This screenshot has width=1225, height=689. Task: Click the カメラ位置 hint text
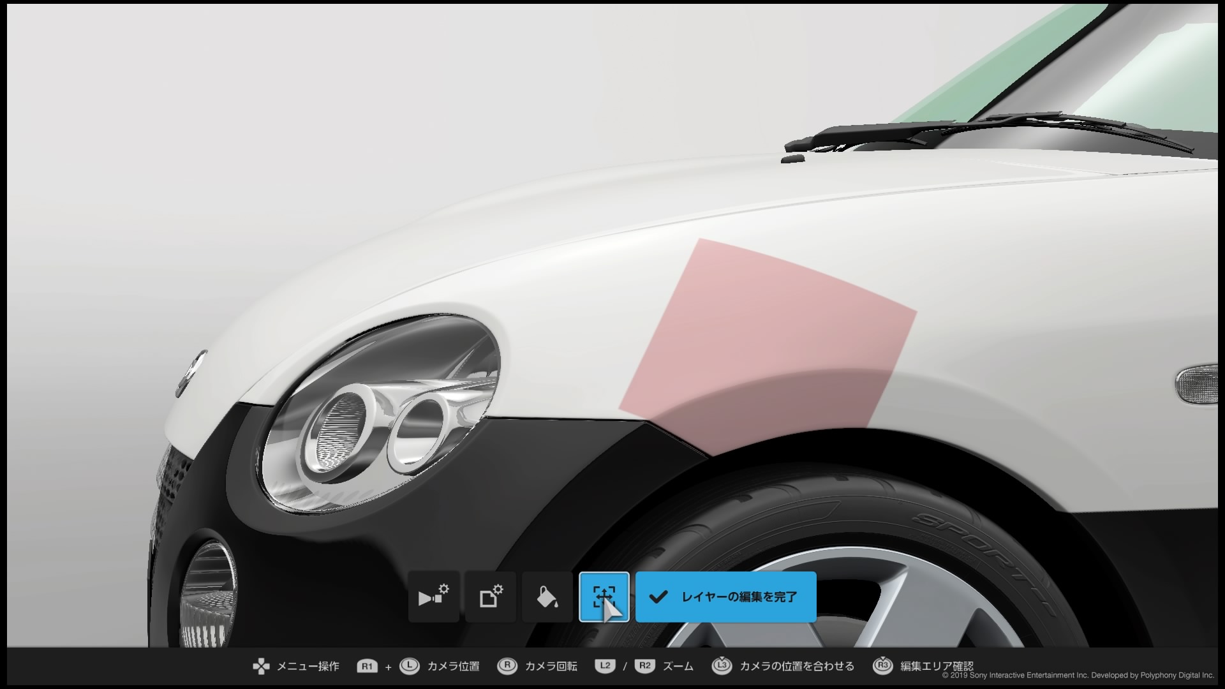tap(453, 667)
